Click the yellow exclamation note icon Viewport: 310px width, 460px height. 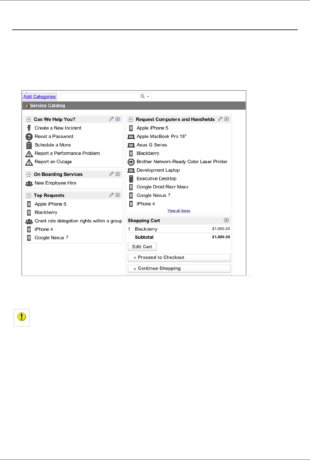22,317
